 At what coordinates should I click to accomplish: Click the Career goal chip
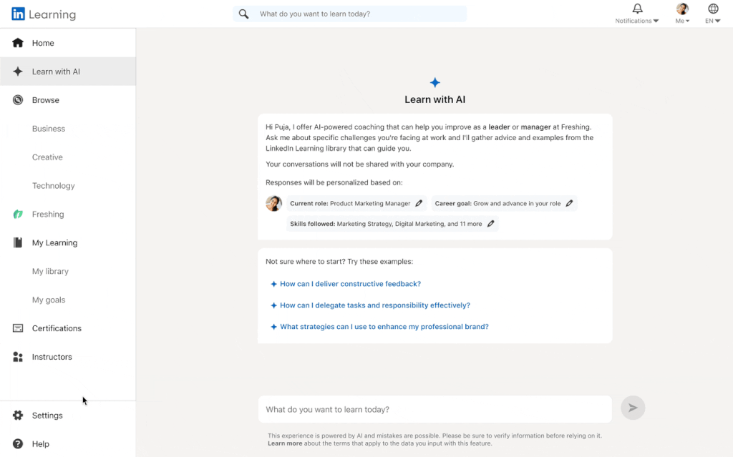tap(504, 203)
